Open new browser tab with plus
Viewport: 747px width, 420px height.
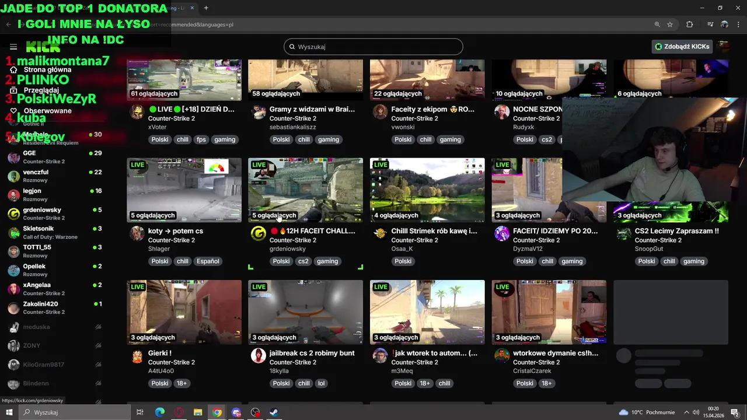pos(206,8)
